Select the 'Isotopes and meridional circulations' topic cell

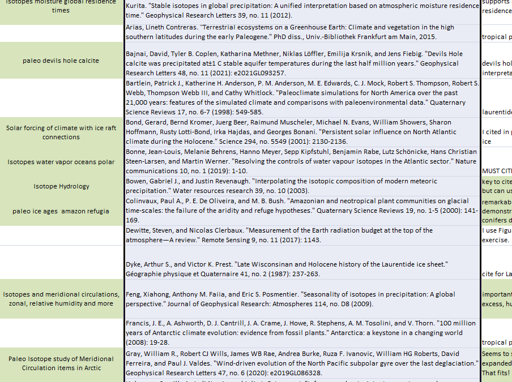(61, 299)
